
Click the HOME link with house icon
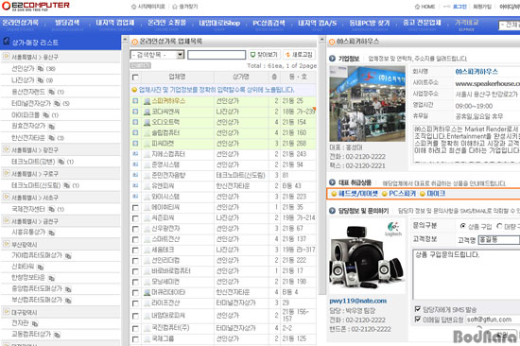[x=425, y=7]
